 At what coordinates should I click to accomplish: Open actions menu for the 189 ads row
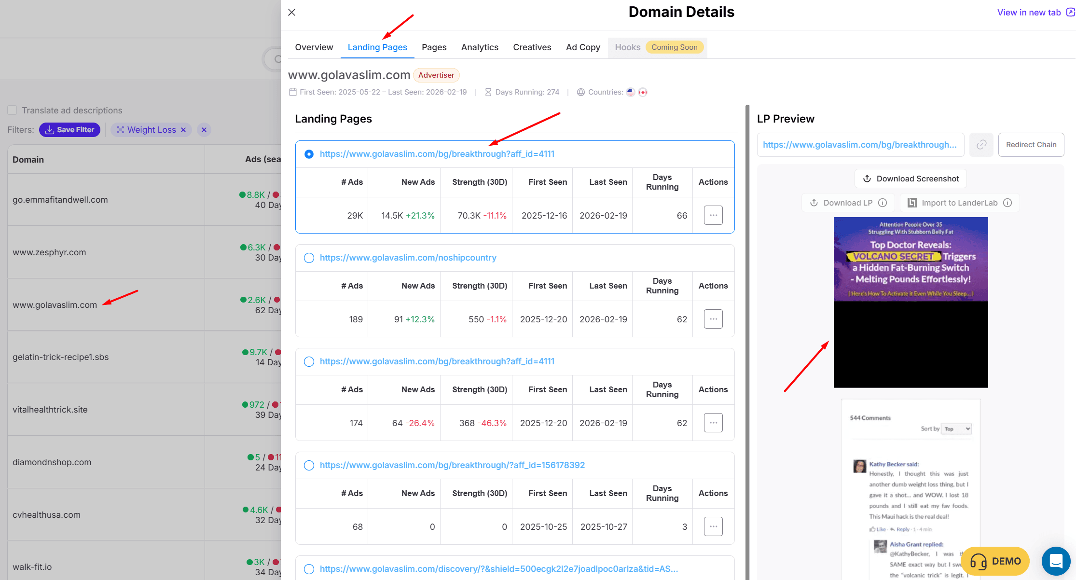713,319
